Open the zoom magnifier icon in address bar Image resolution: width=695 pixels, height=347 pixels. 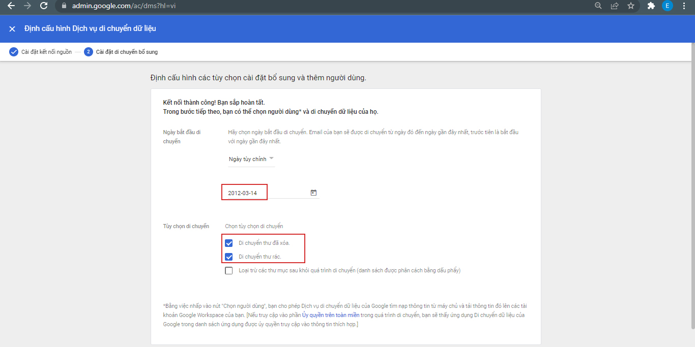[x=598, y=6]
